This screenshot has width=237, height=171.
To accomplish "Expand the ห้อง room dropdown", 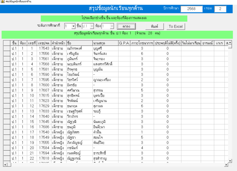I will click(112, 26).
